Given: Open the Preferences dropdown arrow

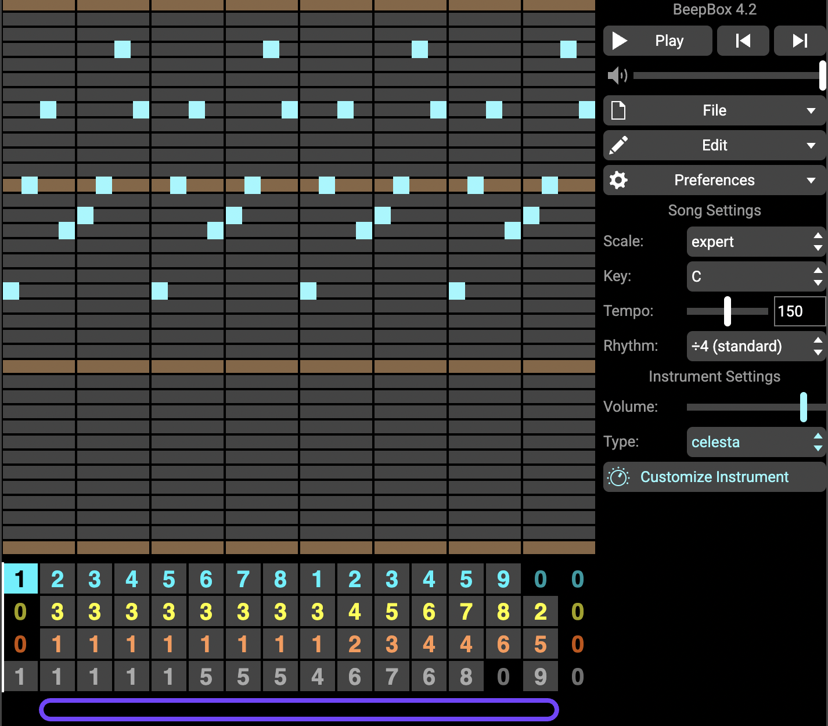Looking at the screenshot, I should coord(811,181).
